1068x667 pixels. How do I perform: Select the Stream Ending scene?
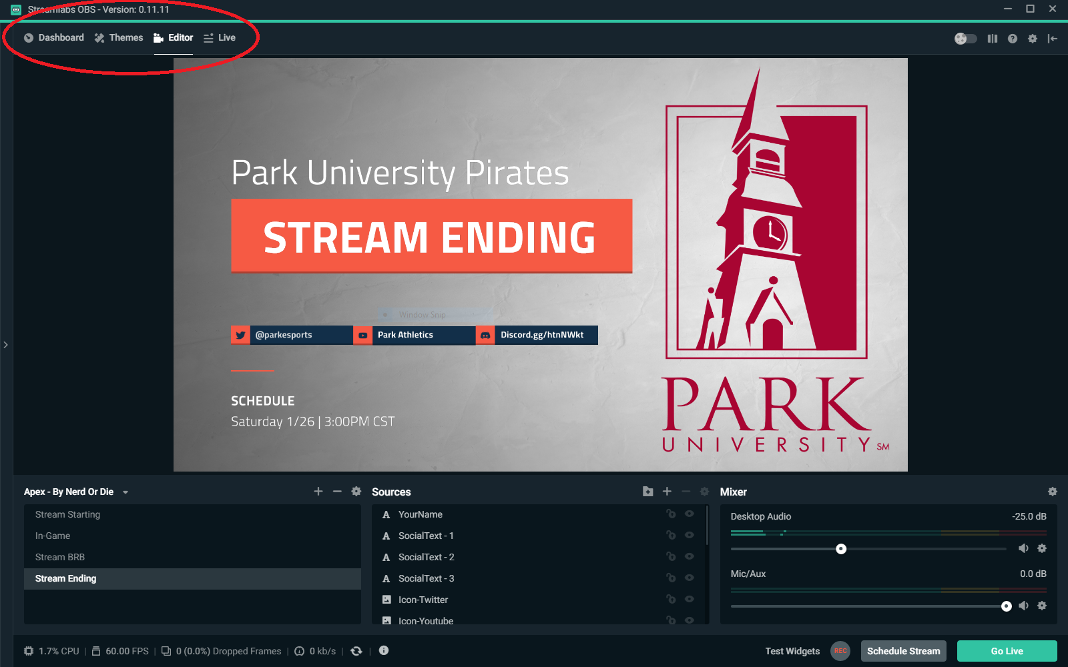192,579
